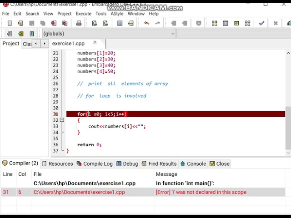Click the purple Syntax Check checkmark icon
291x218 pixels.
click(x=261, y=23)
